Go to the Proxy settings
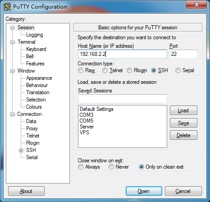The height and width of the screenshot is (202, 210). coord(32,129)
